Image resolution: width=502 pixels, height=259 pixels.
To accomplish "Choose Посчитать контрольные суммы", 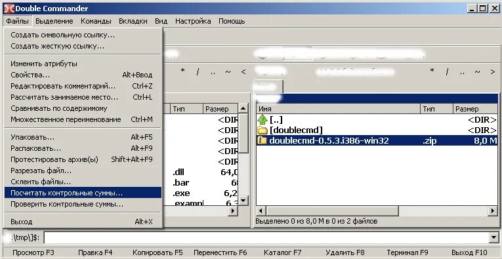I will pyautogui.click(x=83, y=193).
